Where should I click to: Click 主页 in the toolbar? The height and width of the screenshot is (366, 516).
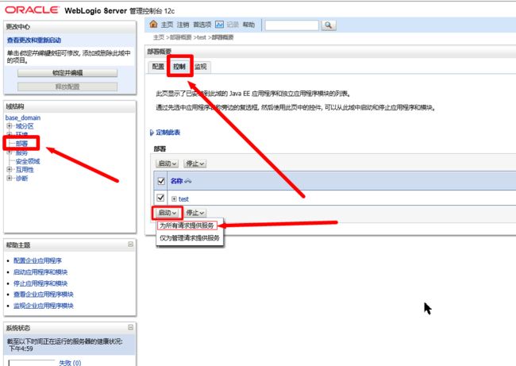click(x=167, y=25)
